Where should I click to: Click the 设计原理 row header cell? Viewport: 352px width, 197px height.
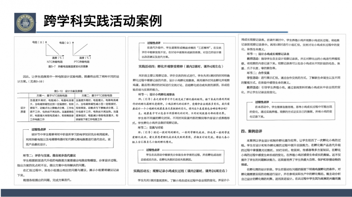pos(23,110)
